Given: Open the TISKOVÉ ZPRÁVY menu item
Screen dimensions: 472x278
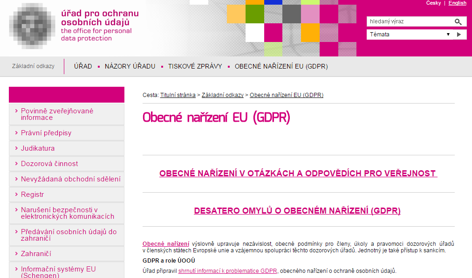Looking at the screenshot, I should (195, 66).
